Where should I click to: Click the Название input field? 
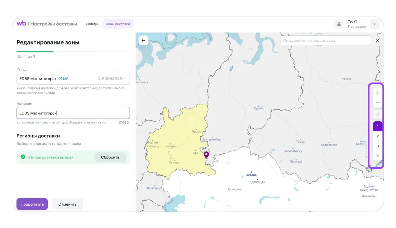coord(73,113)
